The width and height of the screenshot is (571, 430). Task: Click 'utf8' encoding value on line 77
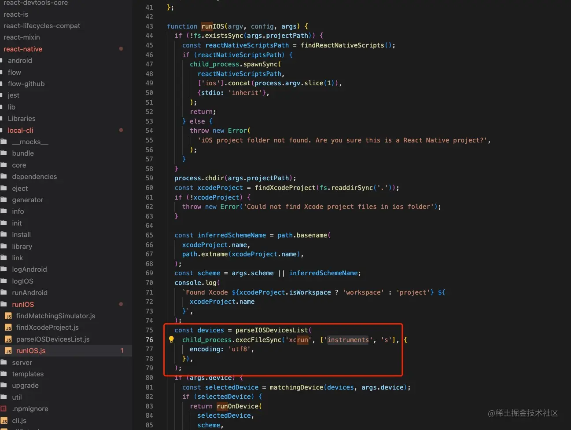tap(239, 349)
